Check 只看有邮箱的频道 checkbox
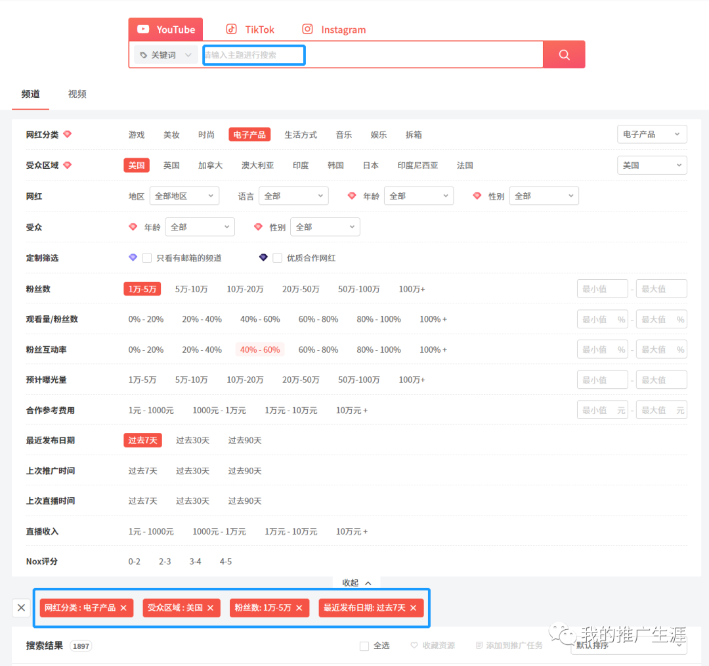This screenshot has width=709, height=666. tap(147, 258)
